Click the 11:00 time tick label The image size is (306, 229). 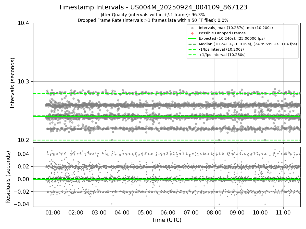(283, 212)
